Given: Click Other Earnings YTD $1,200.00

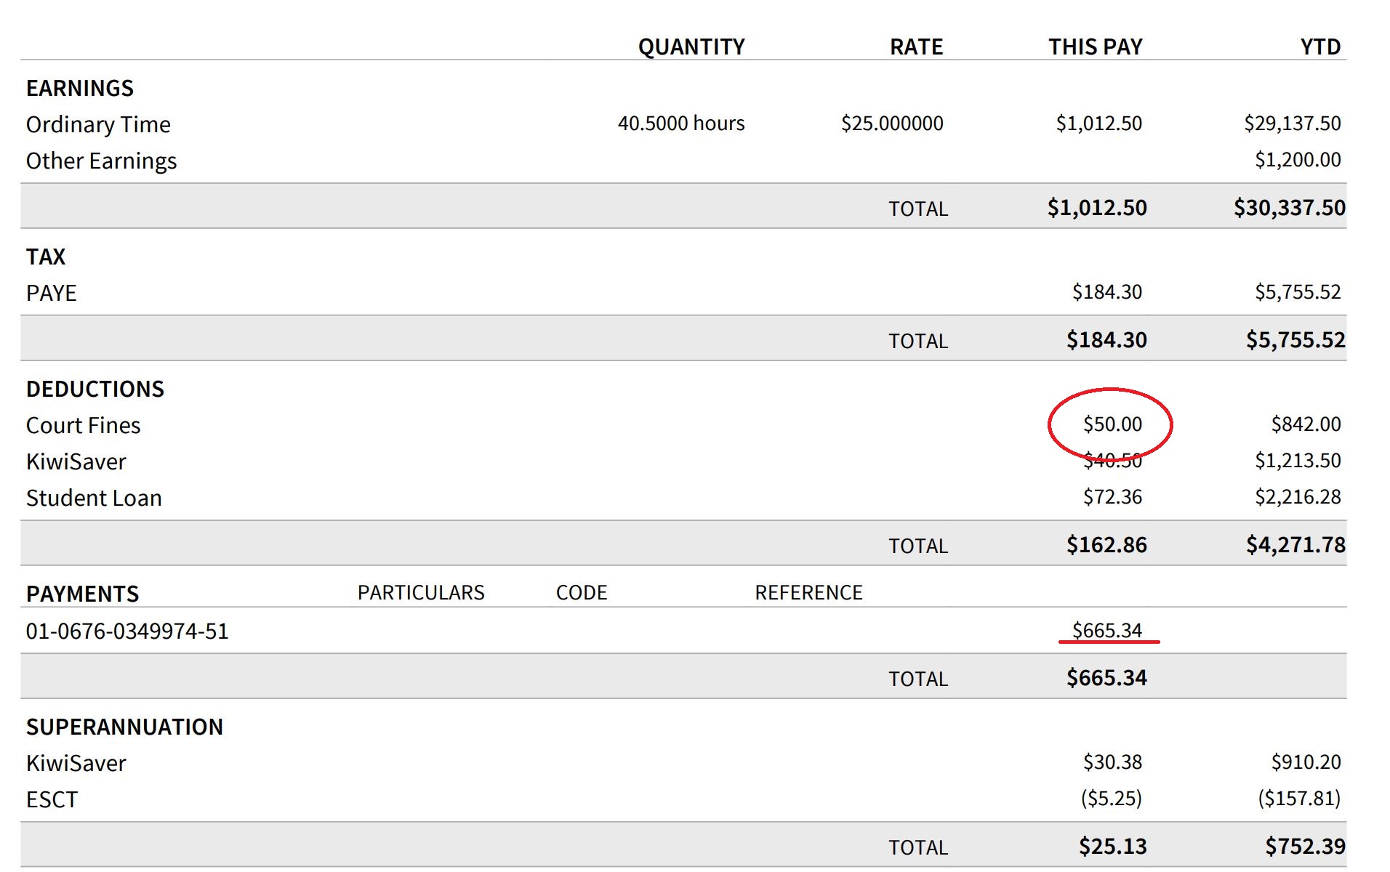Looking at the screenshot, I should (1298, 159).
